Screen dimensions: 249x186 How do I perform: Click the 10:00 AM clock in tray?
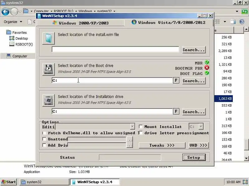click(233, 182)
